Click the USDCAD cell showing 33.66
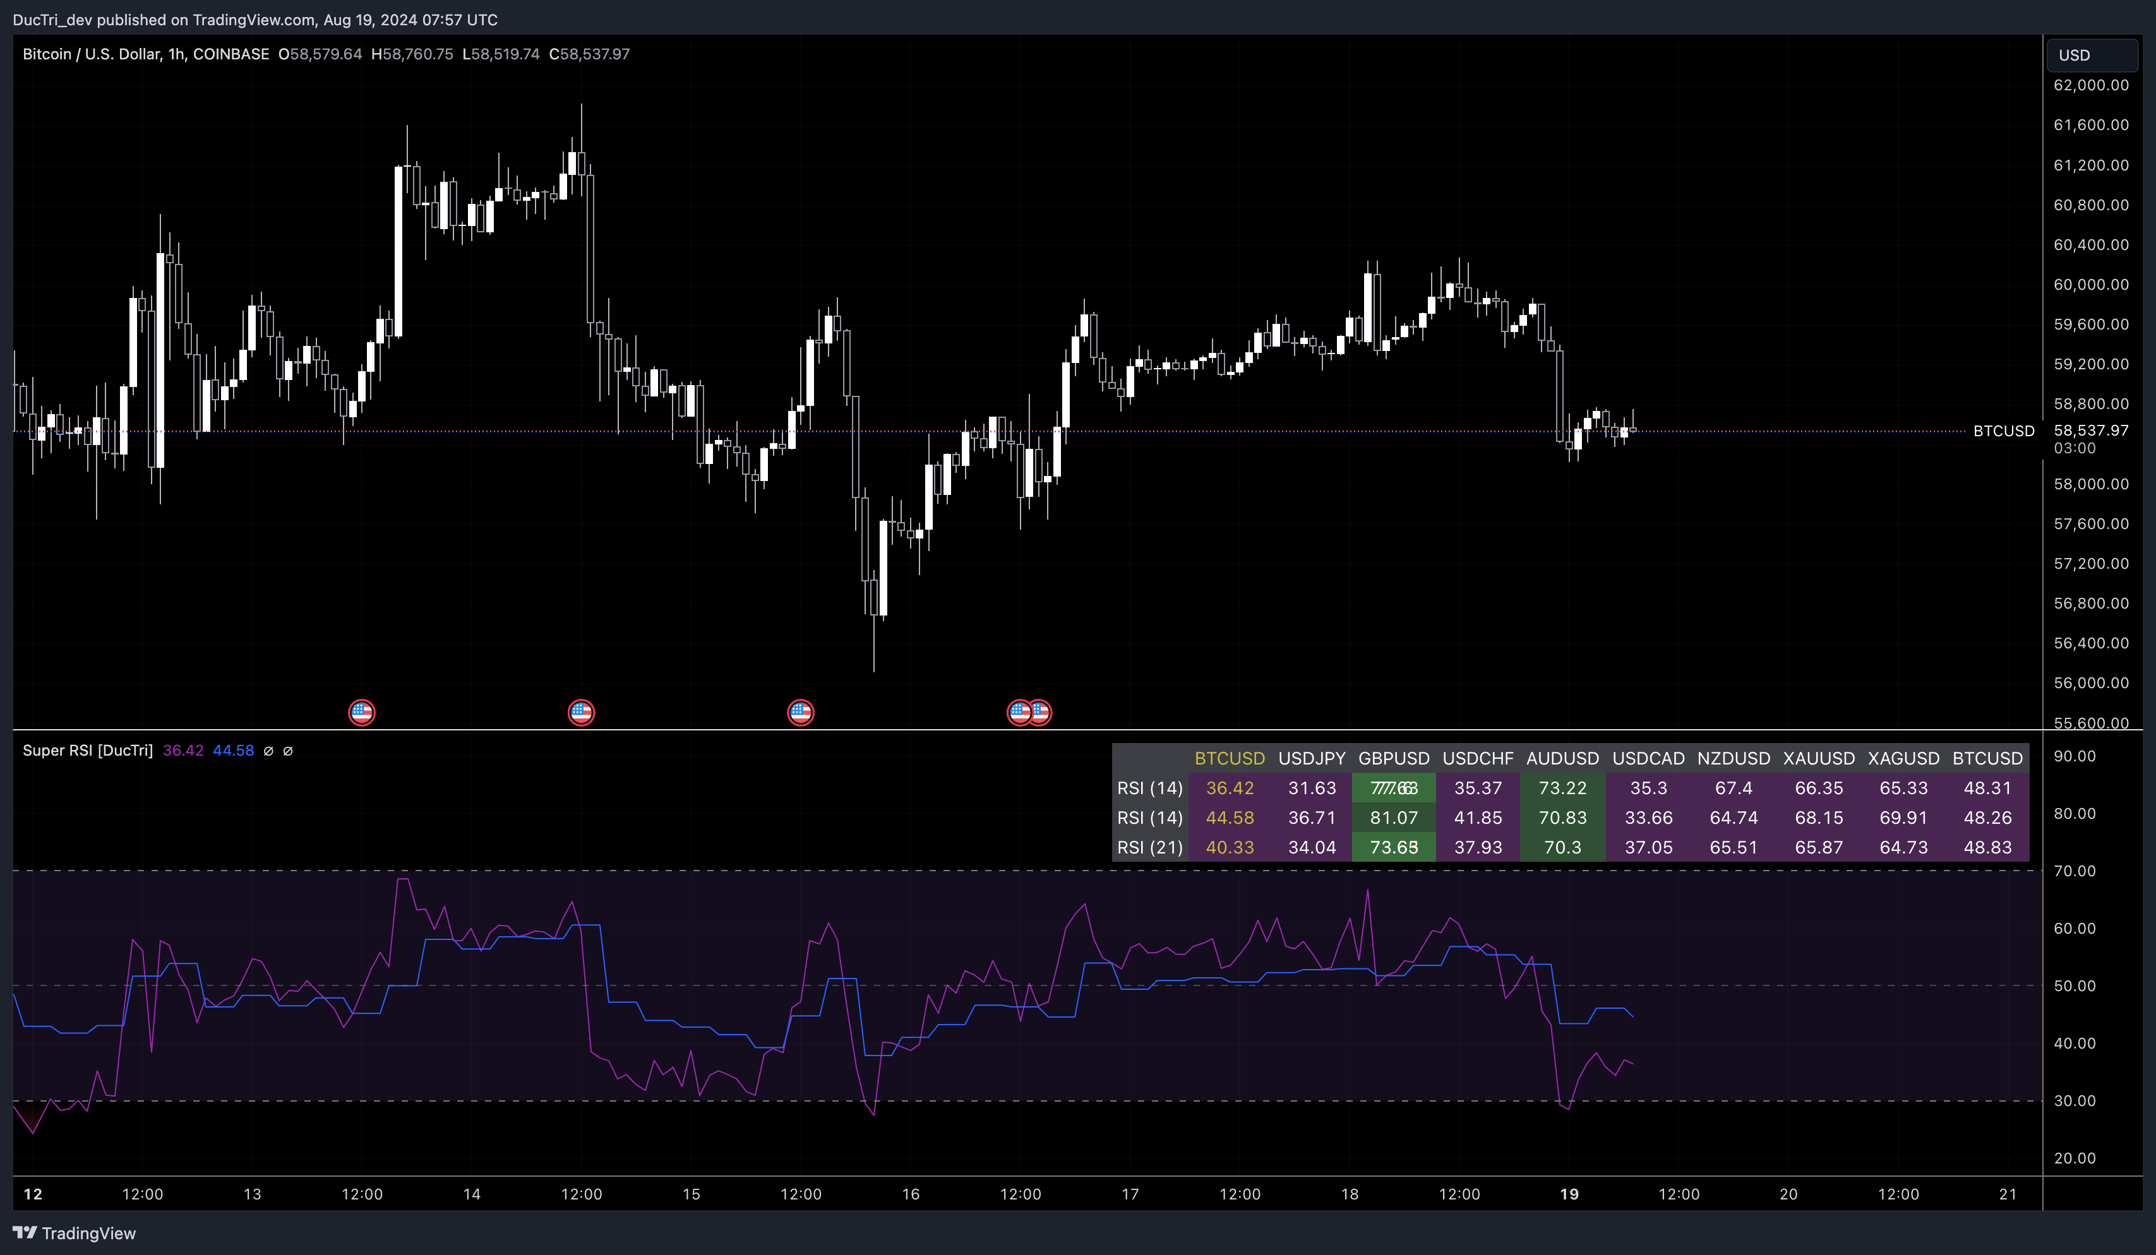The width and height of the screenshot is (2156, 1255). pos(1649,818)
